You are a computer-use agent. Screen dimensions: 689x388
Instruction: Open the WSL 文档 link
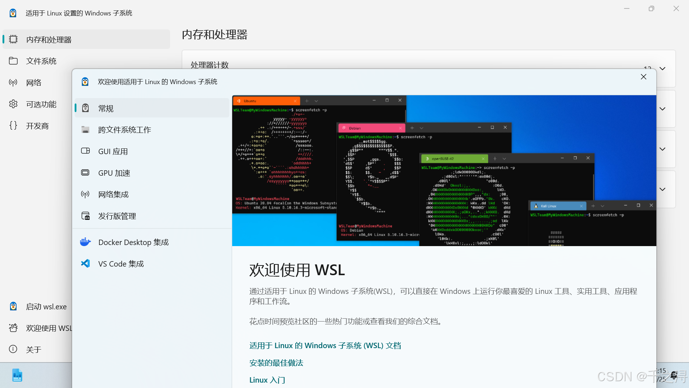(325, 346)
